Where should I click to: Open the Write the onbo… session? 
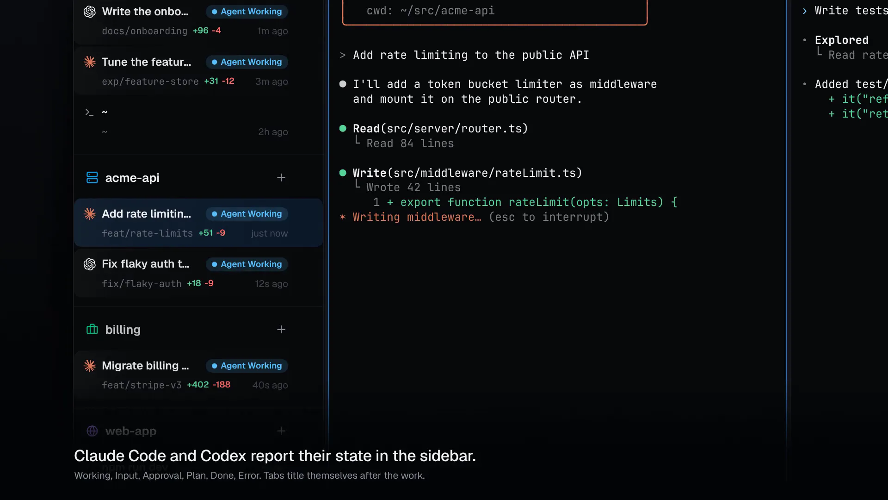(198, 21)
